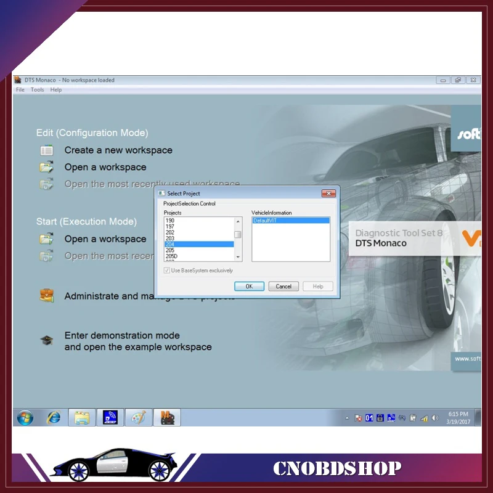The image size is (493, 493).
Task: Show hidden tray icons arrow
Action: tap(347, 418)
